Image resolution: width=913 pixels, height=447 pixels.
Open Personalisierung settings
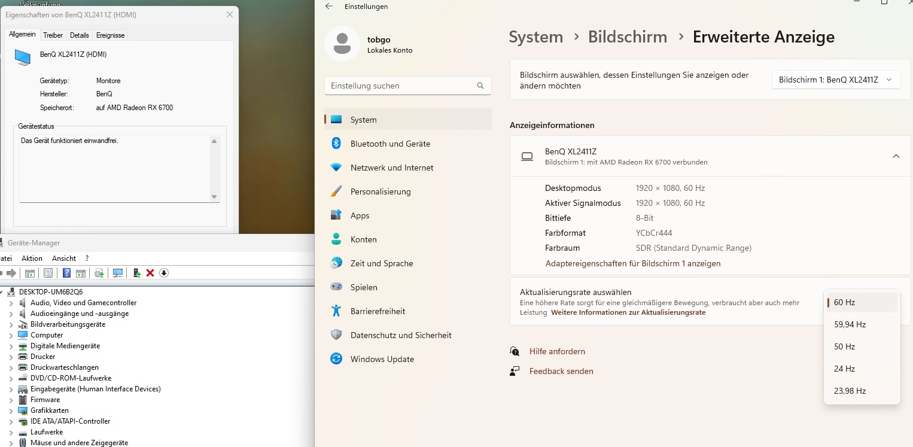tap(408, 191)
